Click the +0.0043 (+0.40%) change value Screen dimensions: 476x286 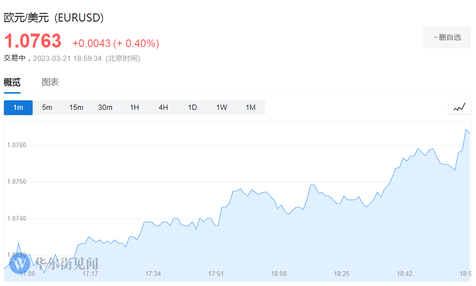[116, 44]
